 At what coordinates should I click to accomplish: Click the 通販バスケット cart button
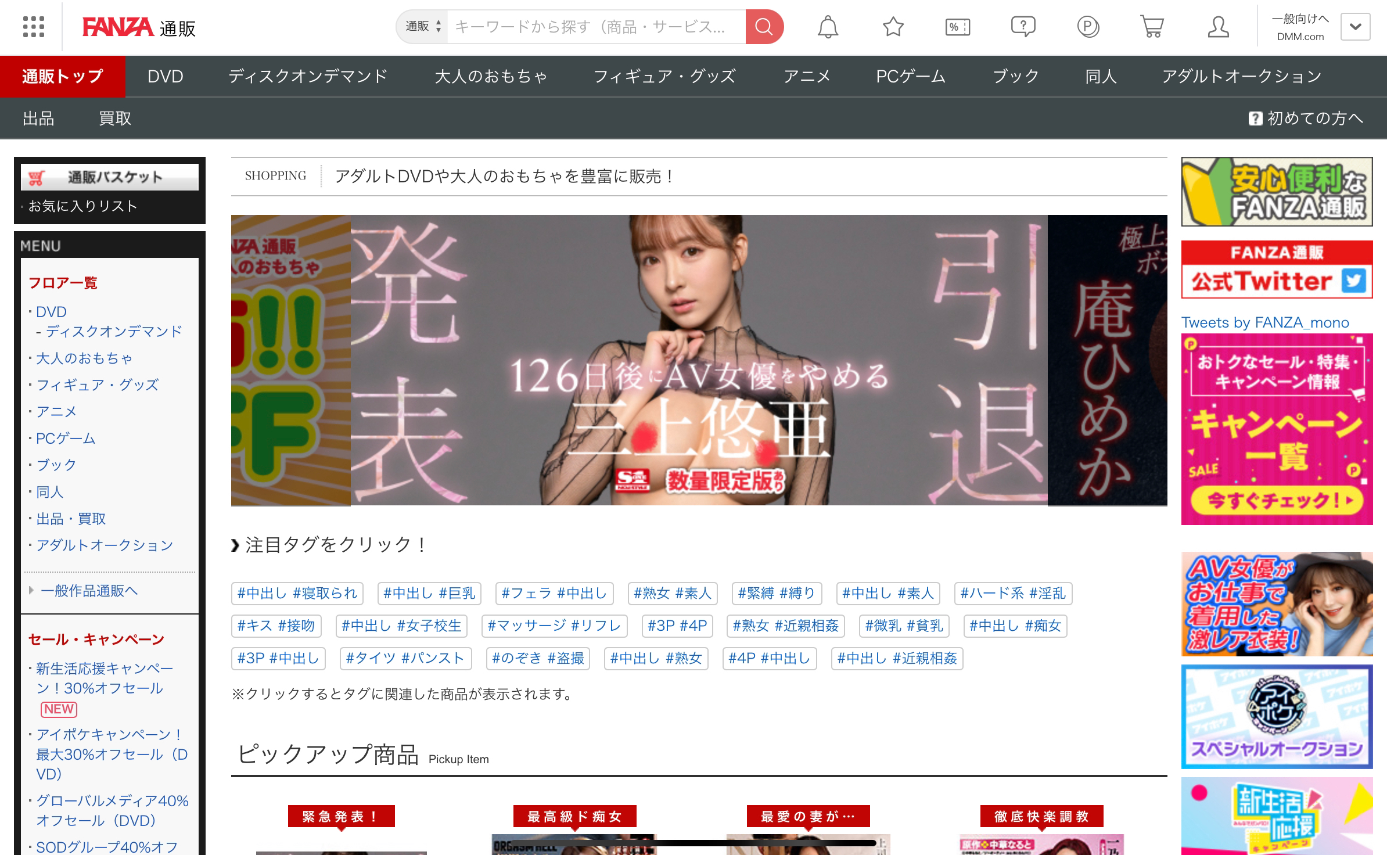coord(110,177)
